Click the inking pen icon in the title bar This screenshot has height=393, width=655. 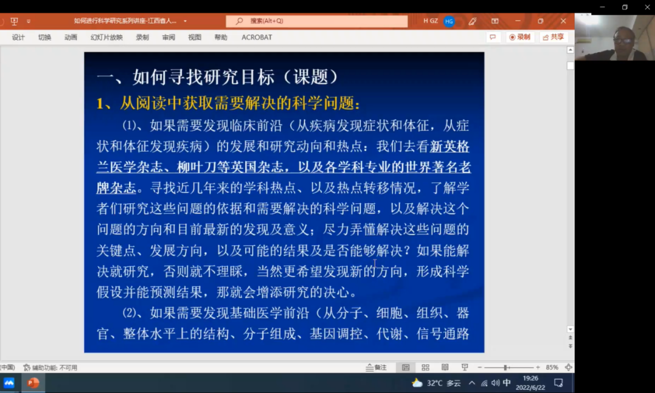point(472,20)
